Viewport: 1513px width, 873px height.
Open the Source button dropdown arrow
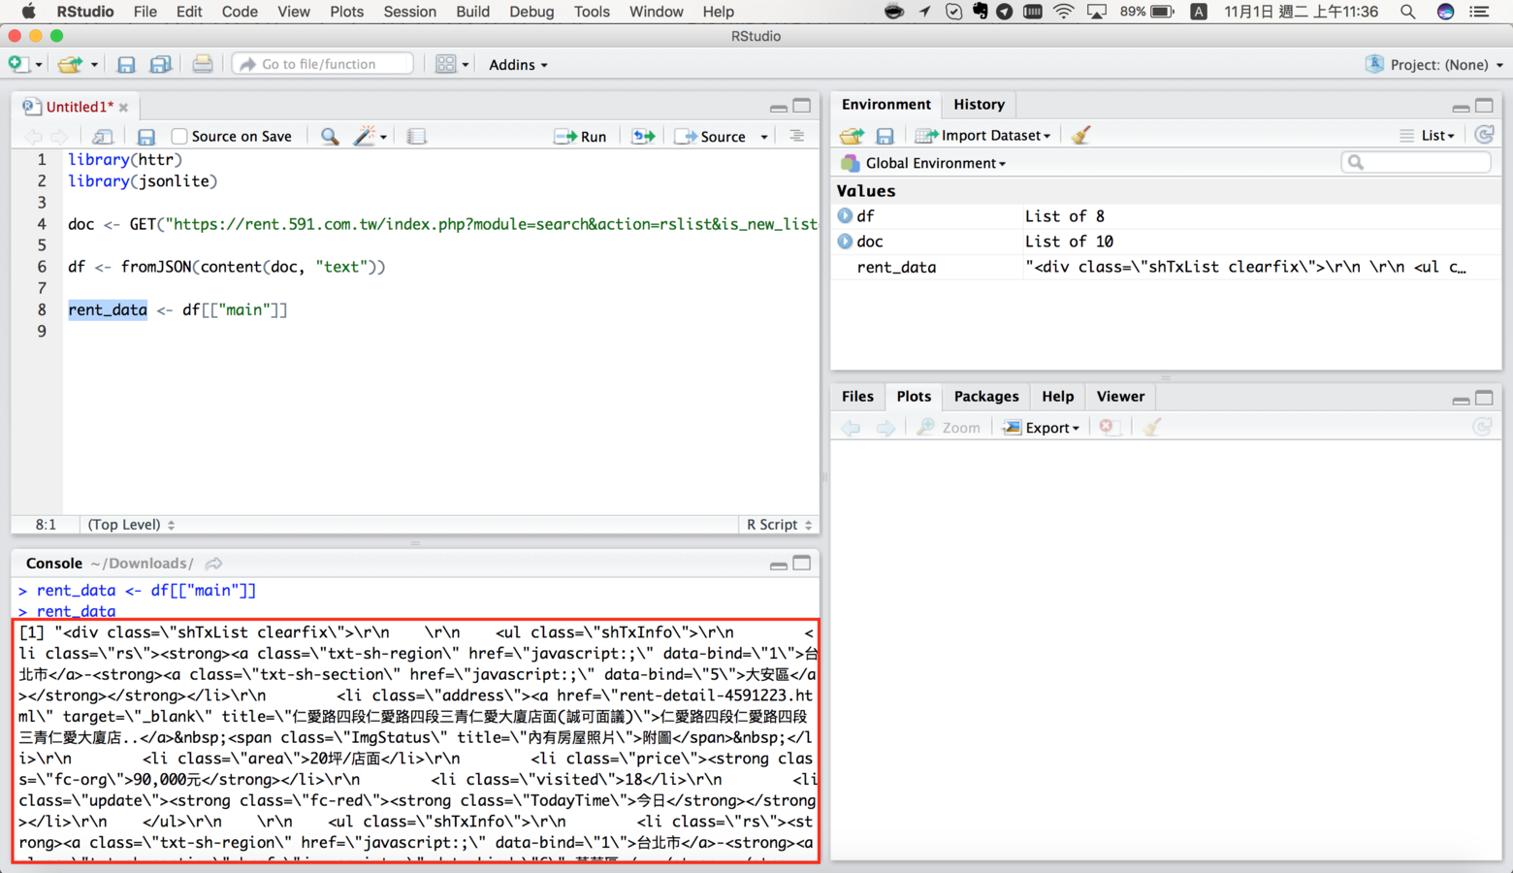[764, 137]
